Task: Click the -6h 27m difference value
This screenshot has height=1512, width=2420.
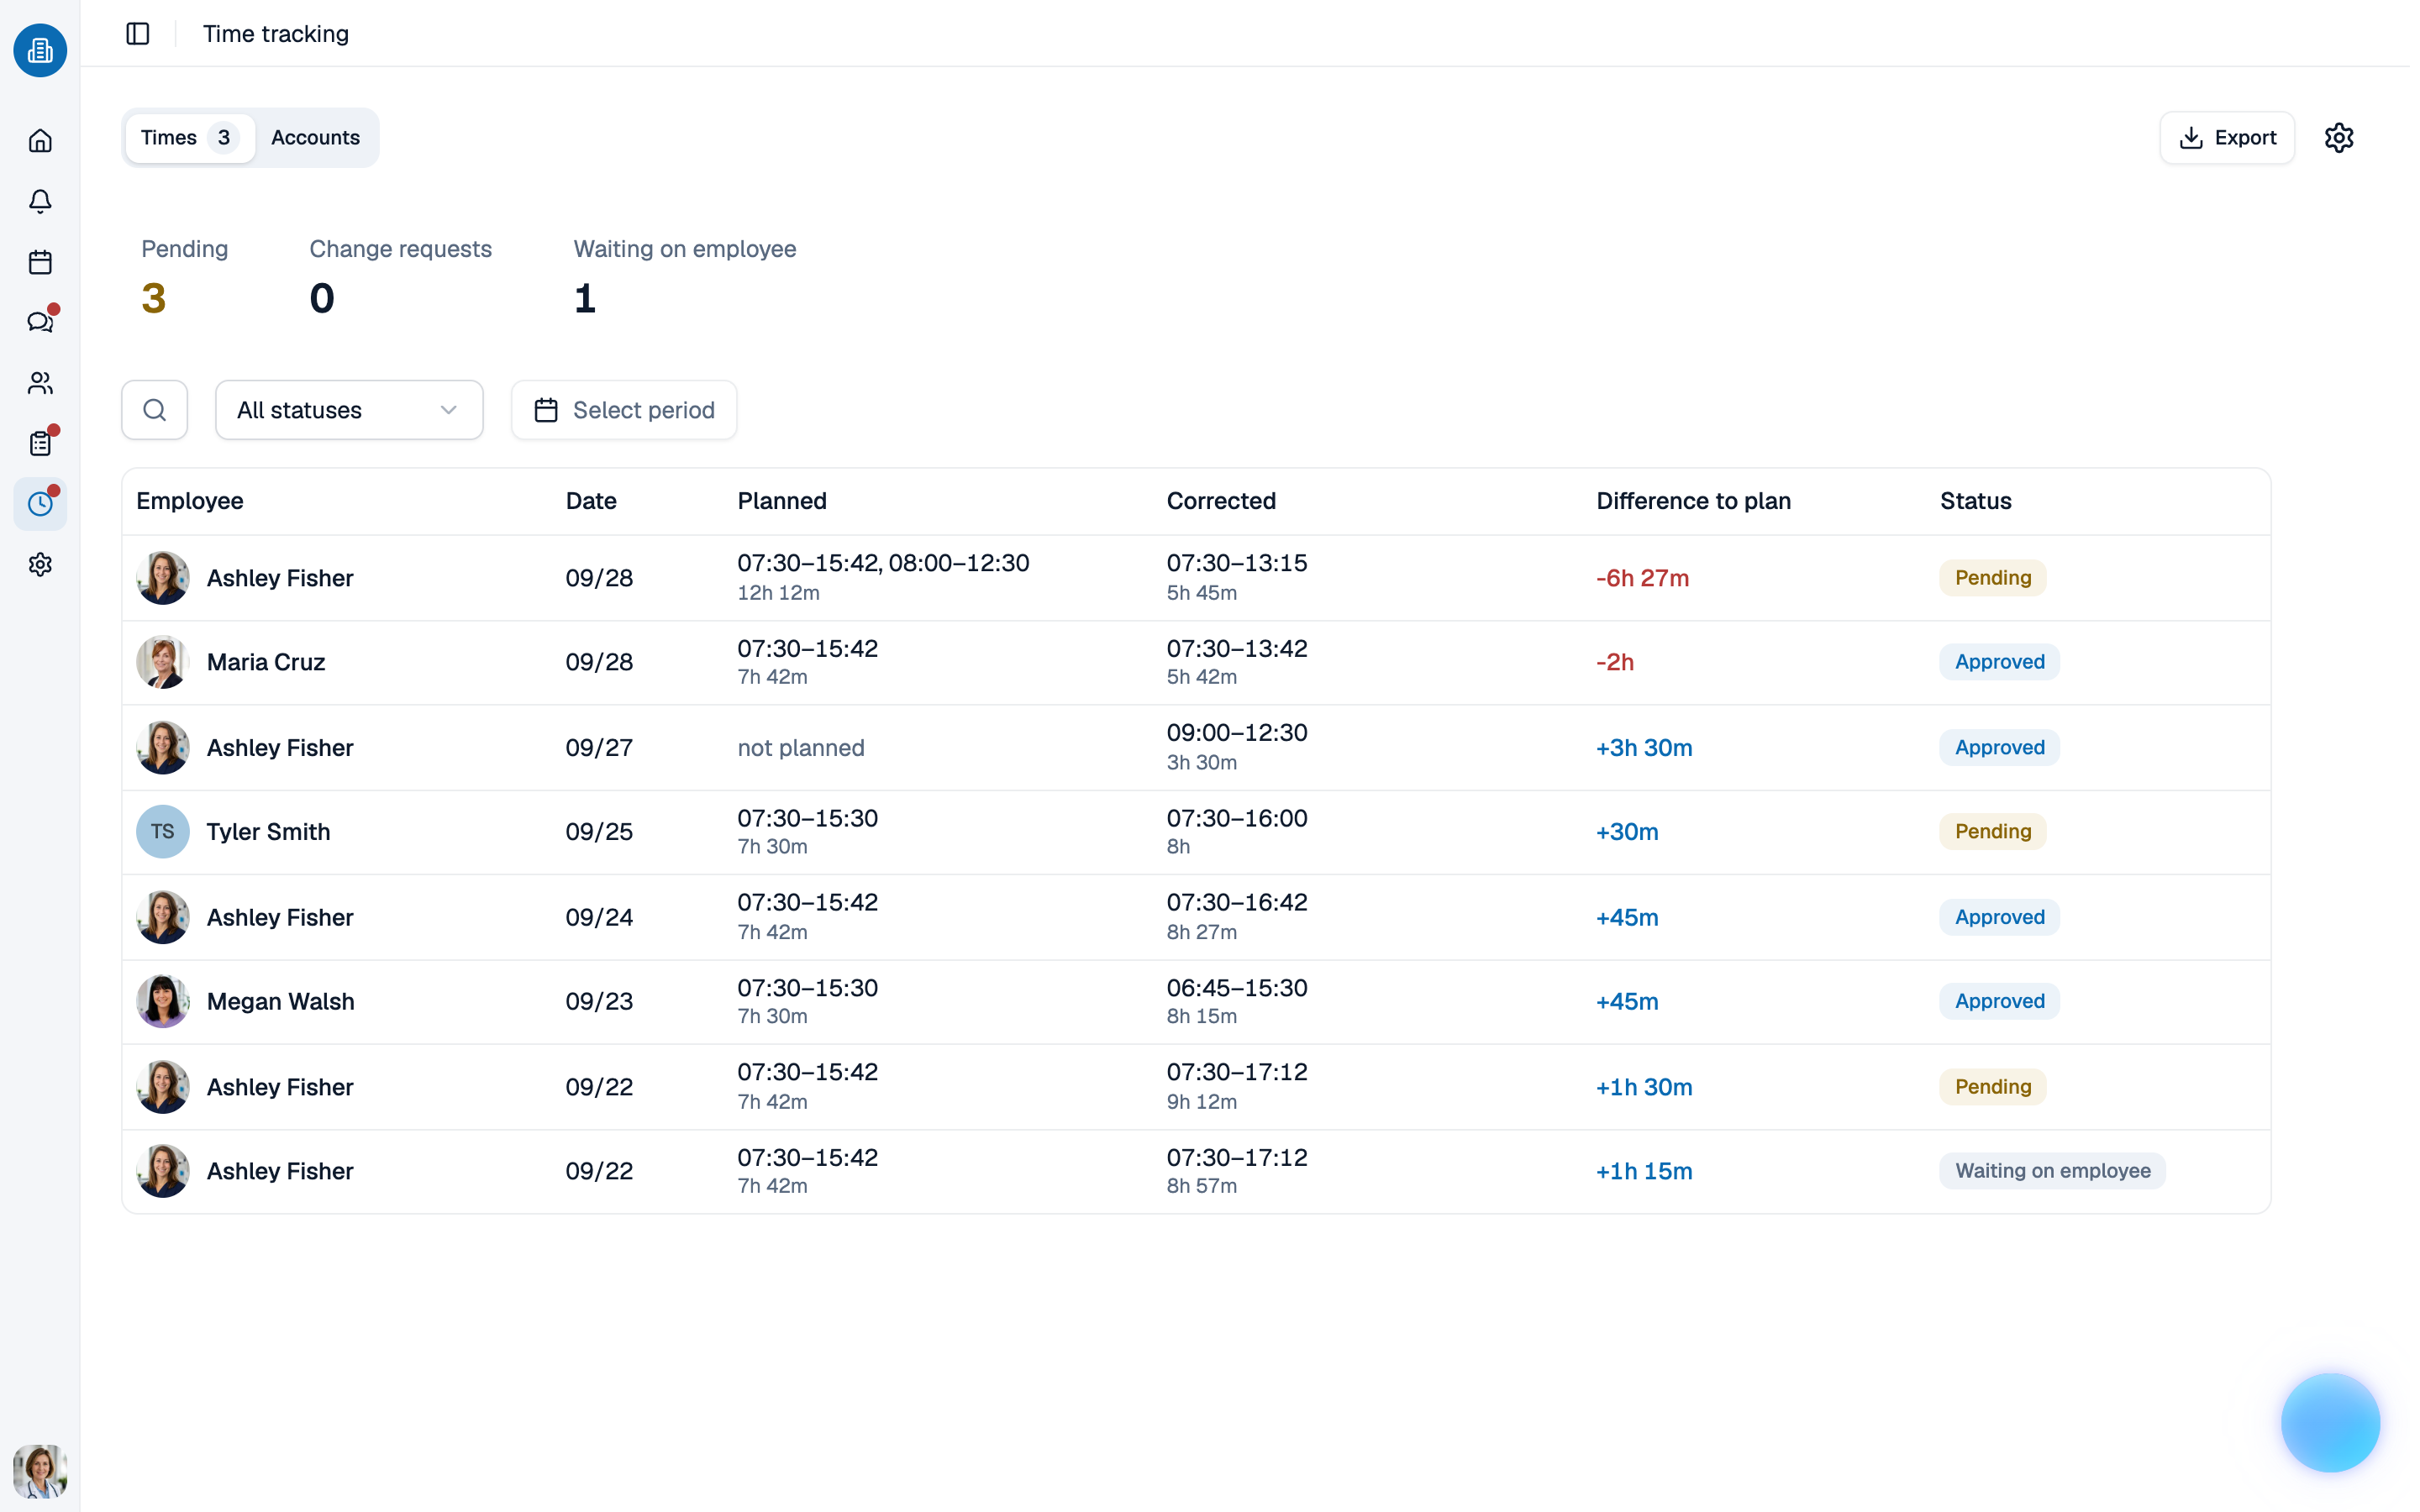Action: [1642, 578]
